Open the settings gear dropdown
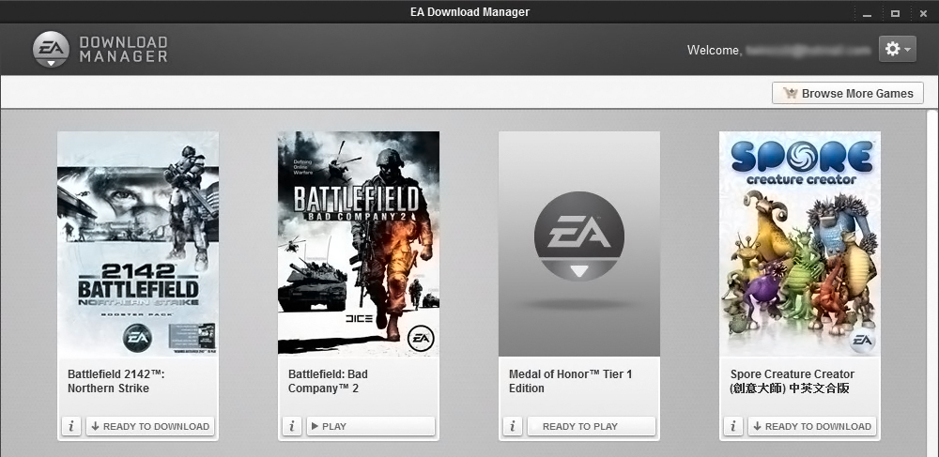The width and height of the screenshot is (939, 457). (x=897, y=49)
